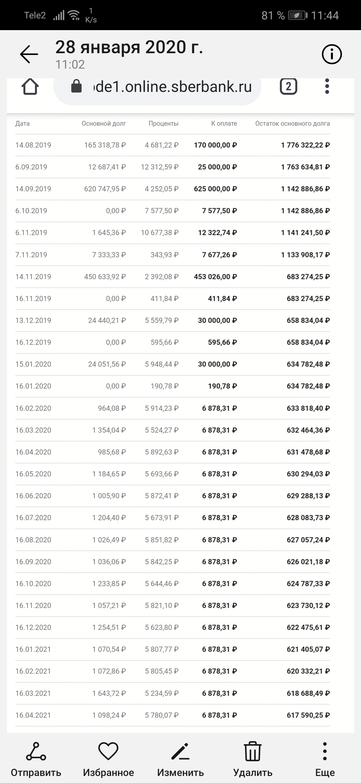Screen dimensions: 361x783
Task: Open the browser tab counter showing 2
Action: point(288,87)
